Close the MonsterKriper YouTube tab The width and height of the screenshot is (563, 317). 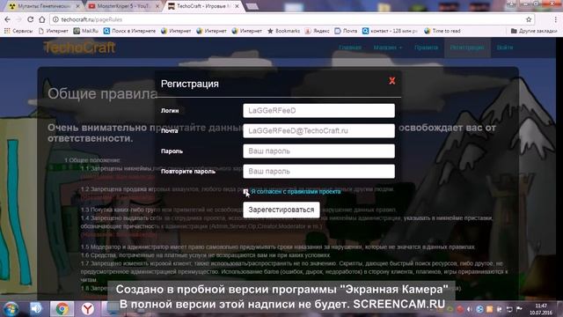(157, 6)
